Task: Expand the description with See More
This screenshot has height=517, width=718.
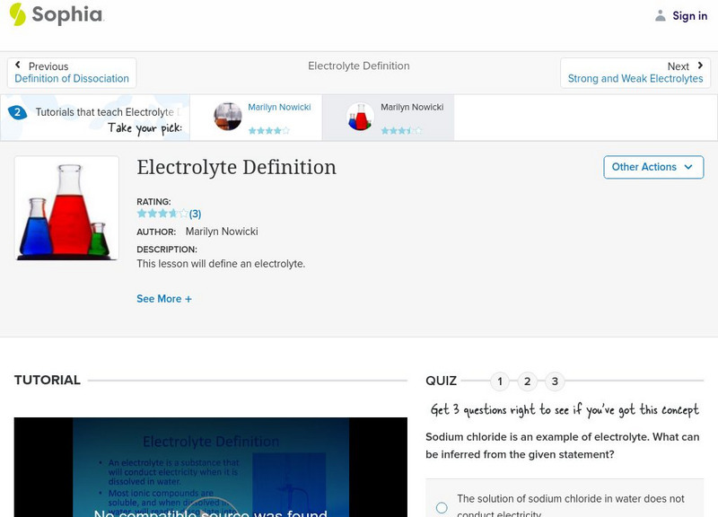Action: pos(164,298)
